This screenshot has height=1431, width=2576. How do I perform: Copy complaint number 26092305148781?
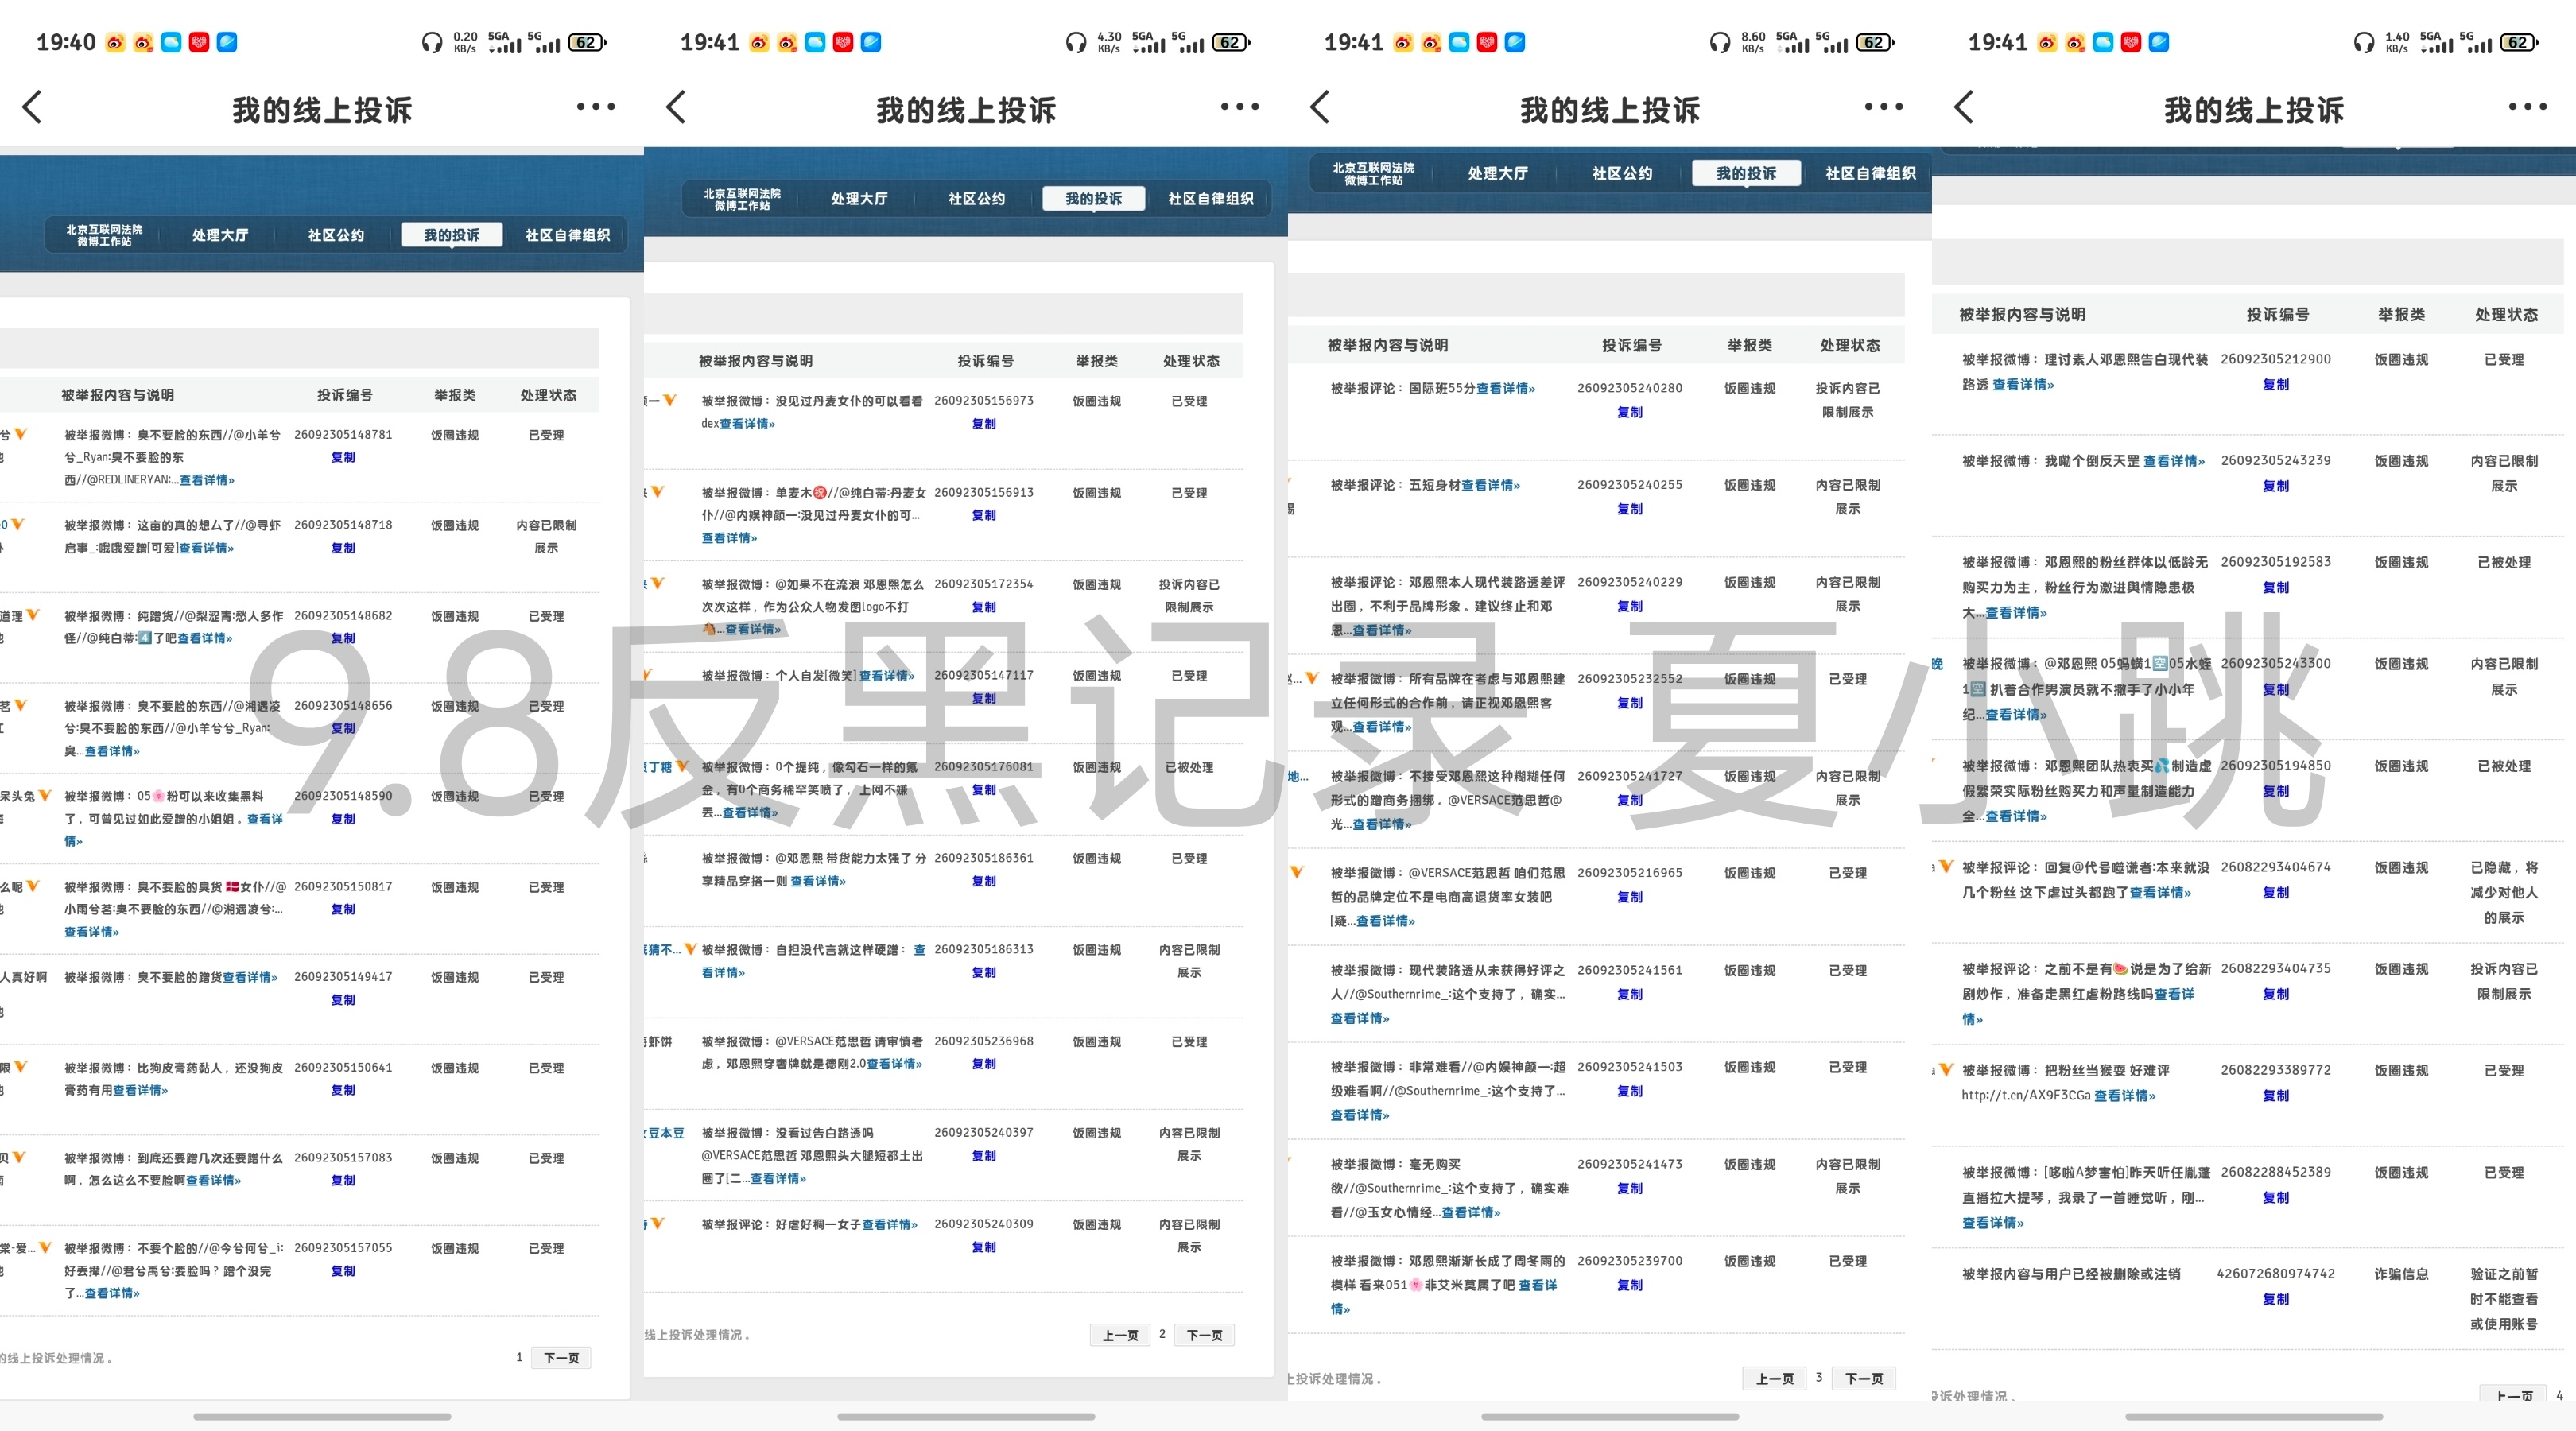click(343, 457)
